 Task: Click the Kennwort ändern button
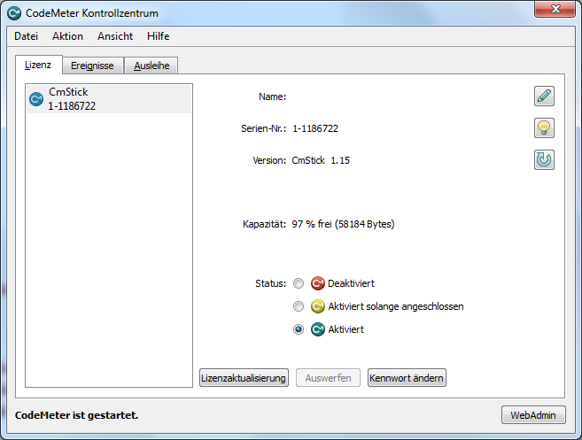[x=407, y=378]
